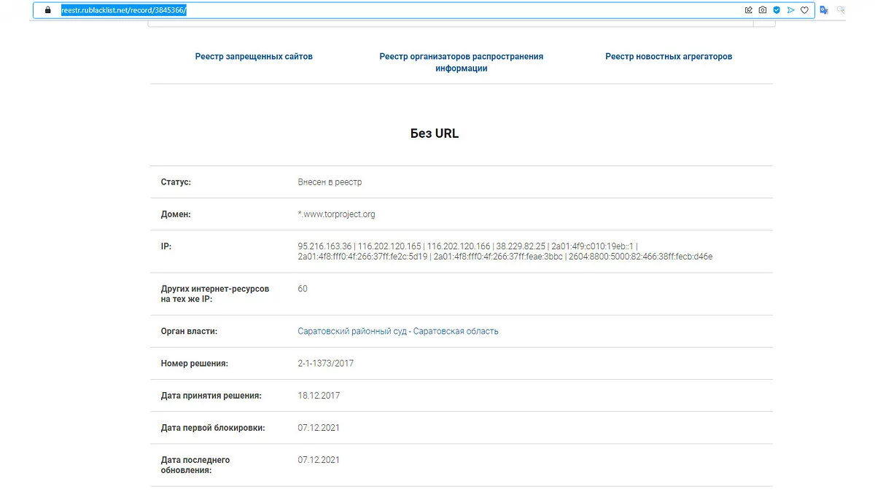The height and width of the screenshot is (492, 875).
Task: Click status value Внесен в реестр
Action: coord(330,181)
